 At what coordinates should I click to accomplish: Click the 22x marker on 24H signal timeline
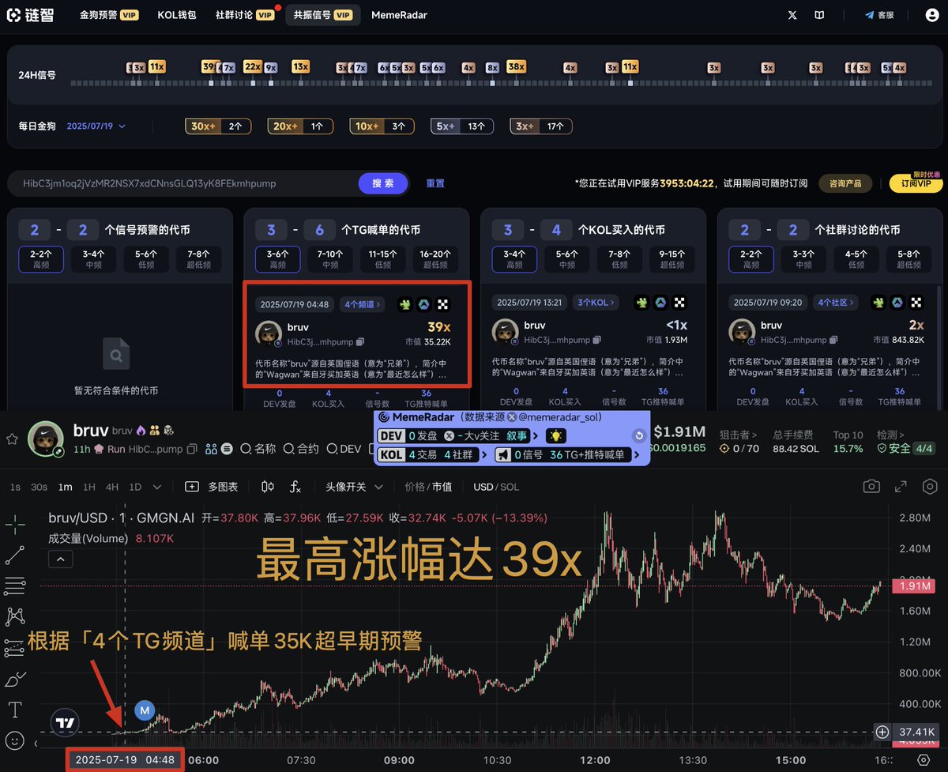[252, 66]
